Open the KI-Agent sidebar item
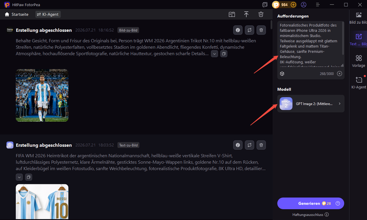 pos(358,83)
